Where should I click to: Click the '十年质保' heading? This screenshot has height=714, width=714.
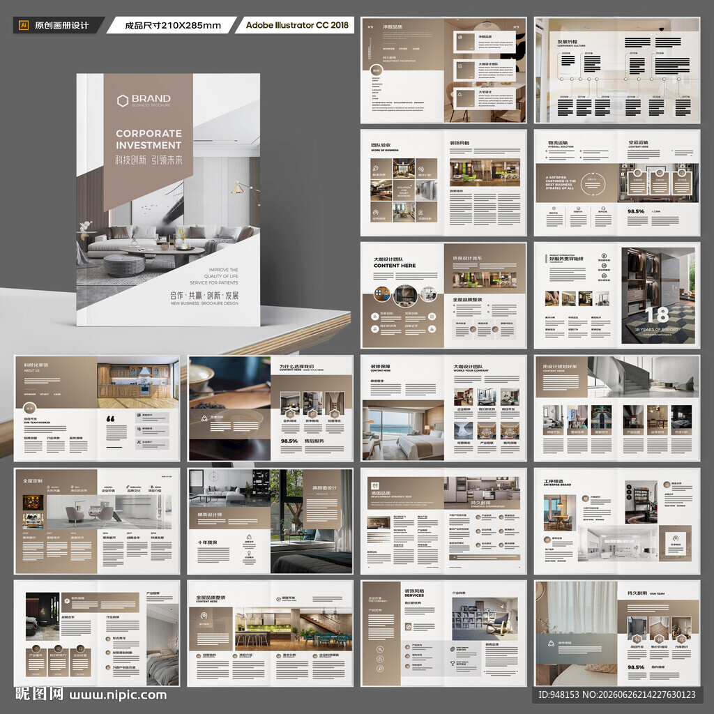coord(207,542)
